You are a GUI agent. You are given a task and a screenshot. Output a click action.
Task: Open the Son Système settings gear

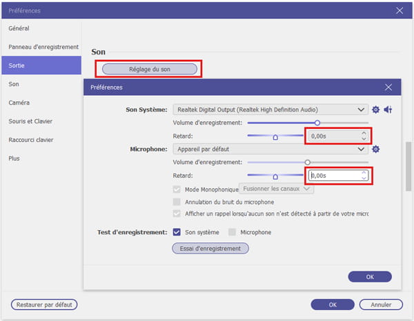[376, 110]
